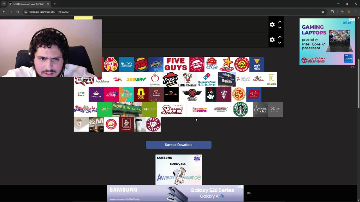360x202 pixels.
Task: Move lower tier row down with arrow
Action: tap(280, 43)
